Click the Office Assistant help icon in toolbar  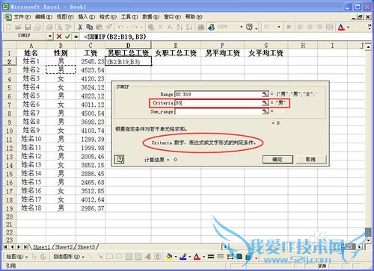[249, 27]
